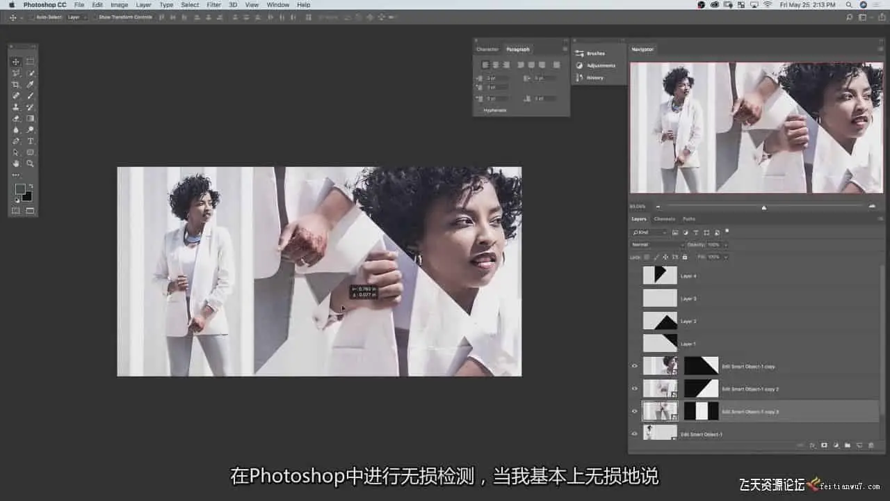The height and width of the screenshot is (501, 890).
Task: Show the Layer 2 layer
Action: 634,321
